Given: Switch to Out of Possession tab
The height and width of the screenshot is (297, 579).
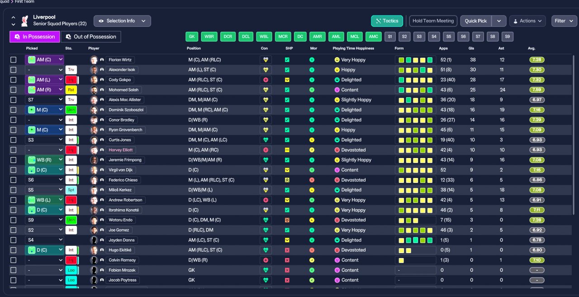Looking at the screenshot, I should pyautogui.click(x=91, y=37).
